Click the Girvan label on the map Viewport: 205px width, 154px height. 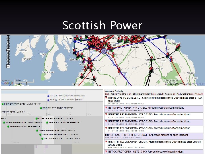coord(75,84)
